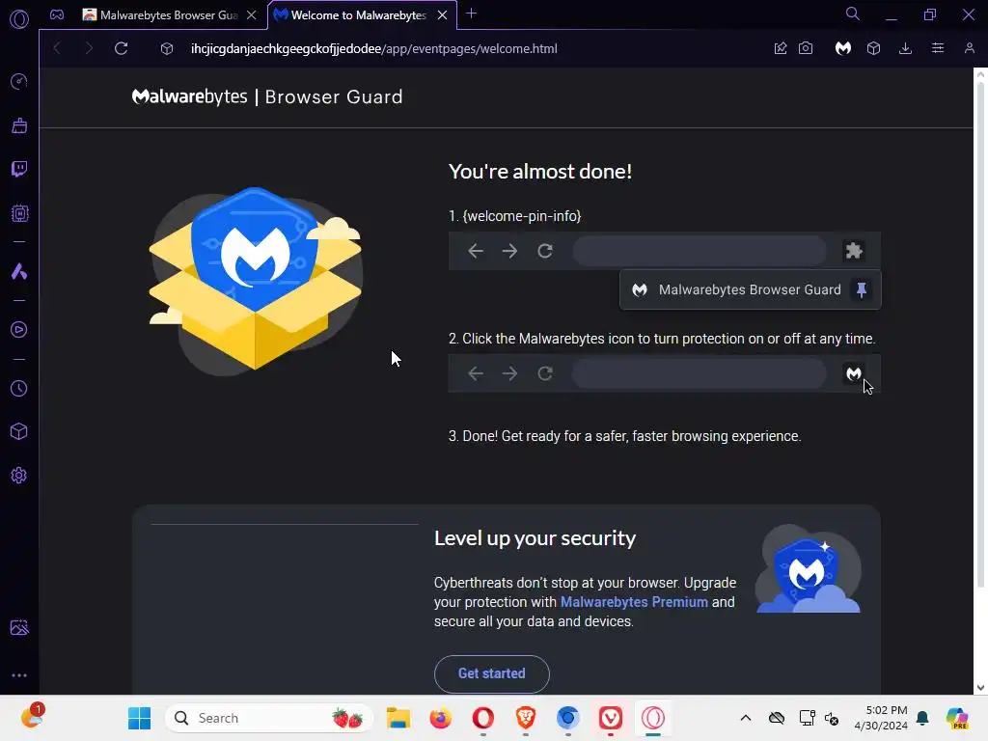
Task: Open the profile account icon
Action: tap(969, 48)
